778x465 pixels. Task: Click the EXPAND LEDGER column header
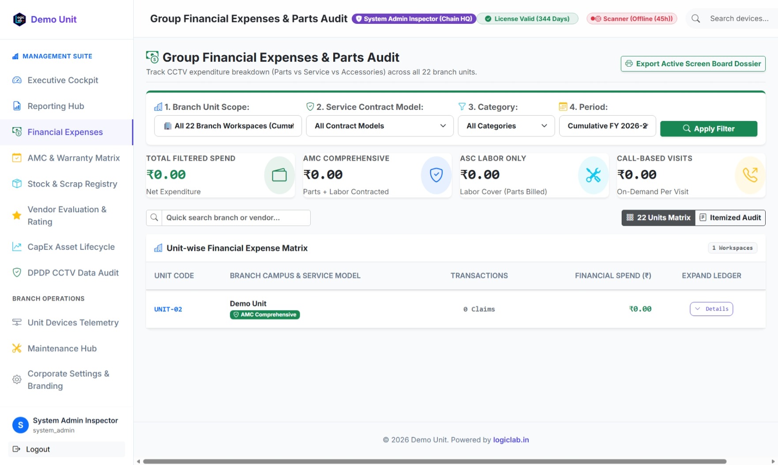coord(711,276)
